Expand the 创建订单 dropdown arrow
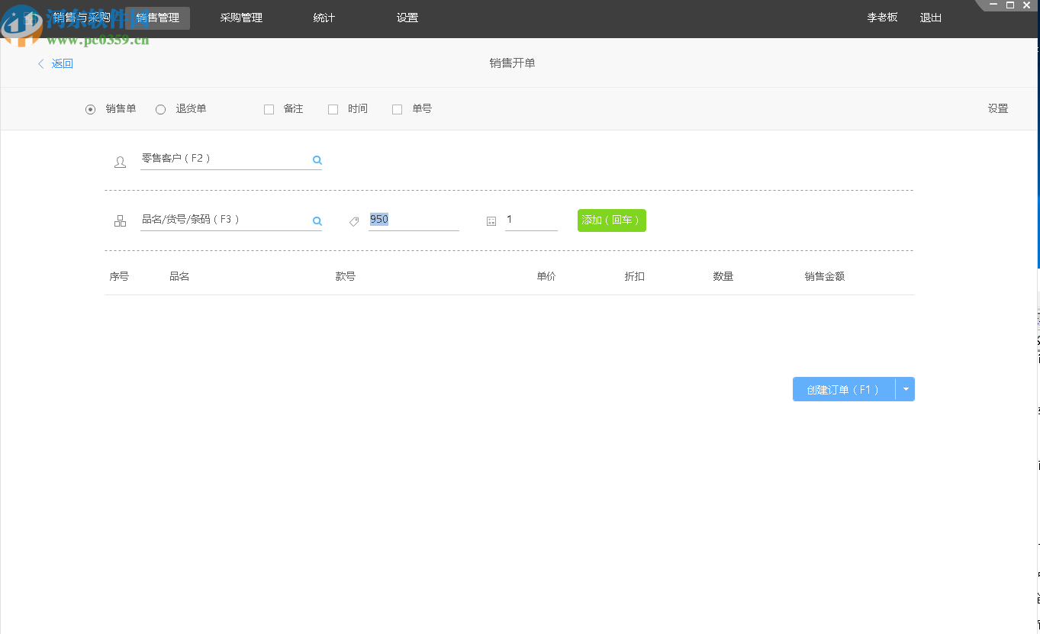This screenshot has height=634, width=1040. (906, 389)
